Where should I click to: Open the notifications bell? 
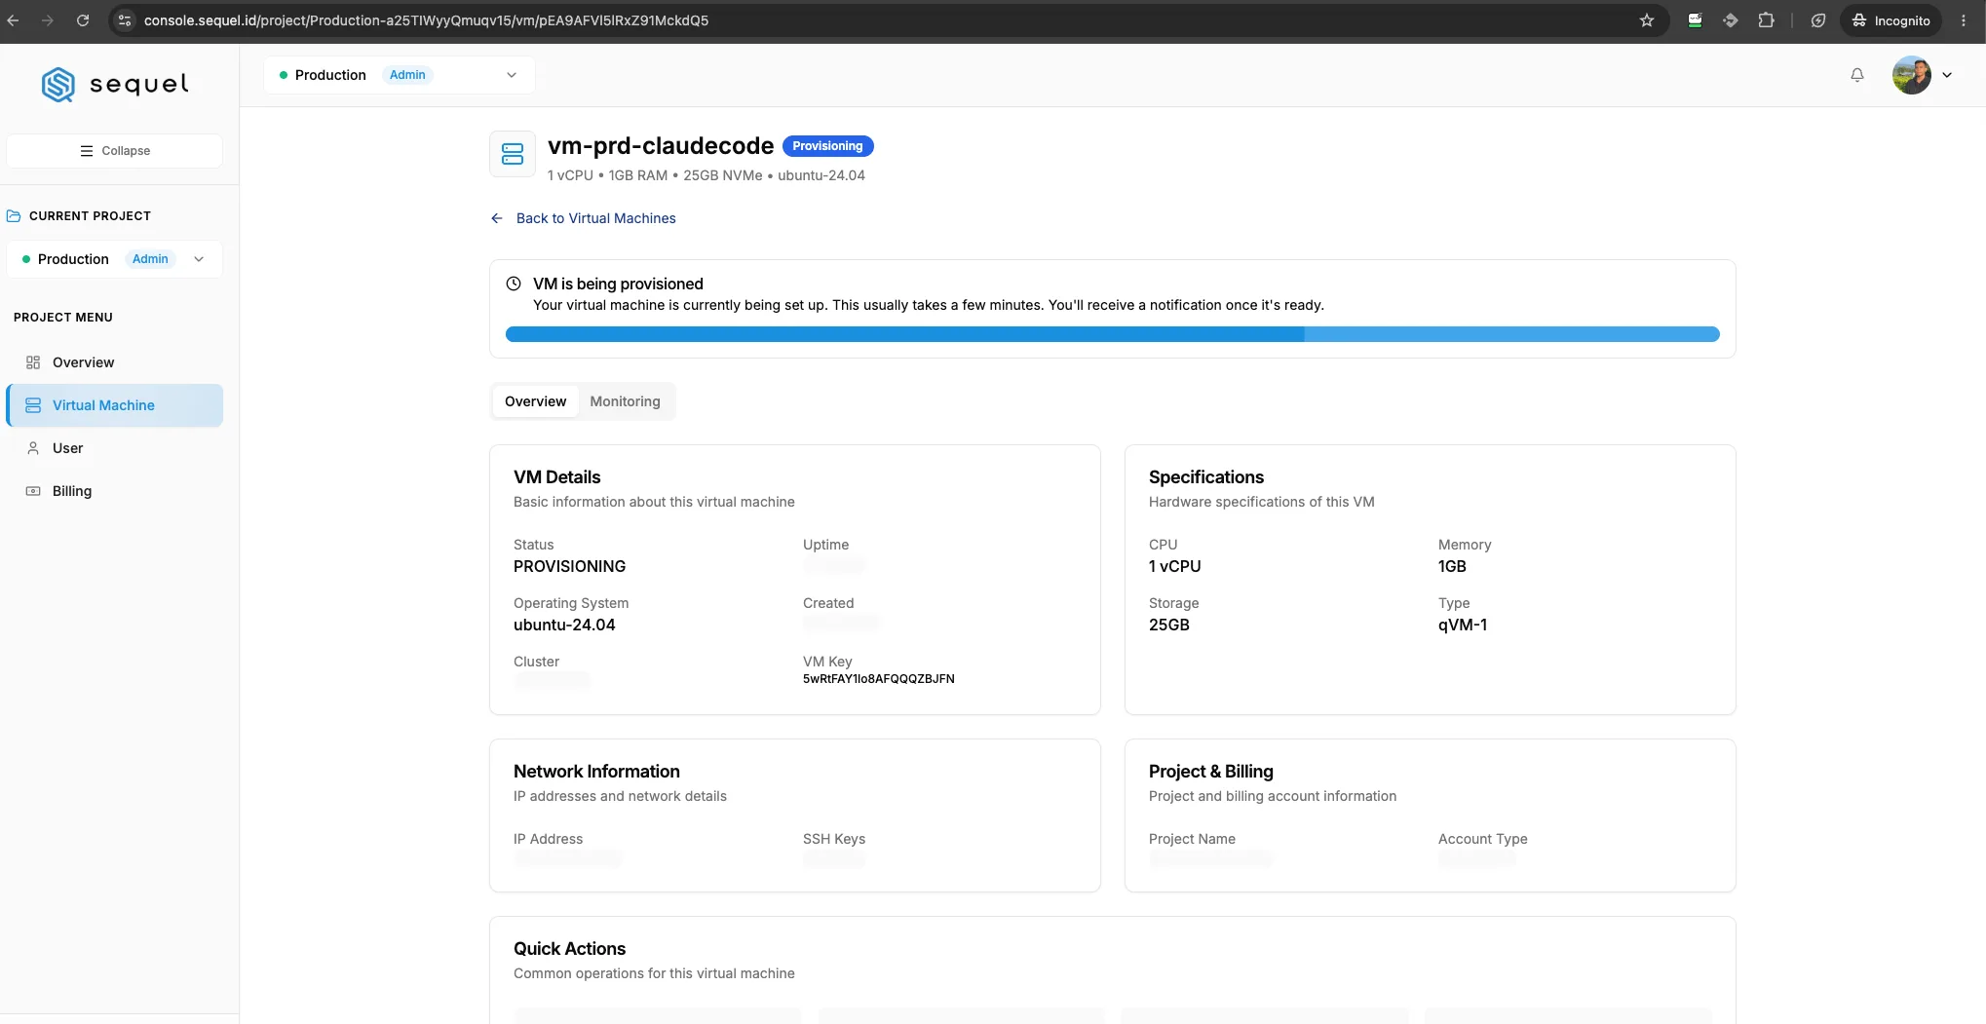tap(1857, 75)
